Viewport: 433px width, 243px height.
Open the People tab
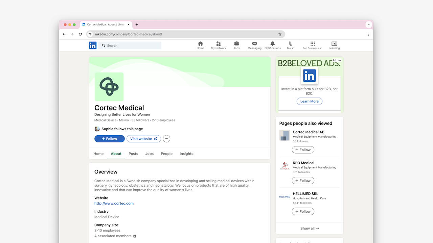coord(166,154)
